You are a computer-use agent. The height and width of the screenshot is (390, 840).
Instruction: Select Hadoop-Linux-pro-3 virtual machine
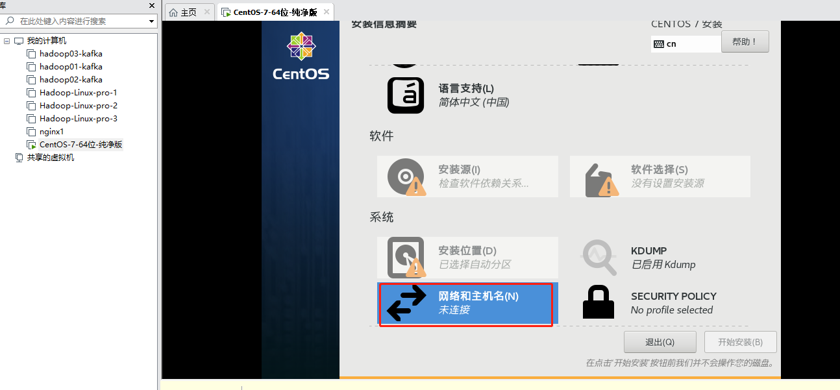(79, 119)
